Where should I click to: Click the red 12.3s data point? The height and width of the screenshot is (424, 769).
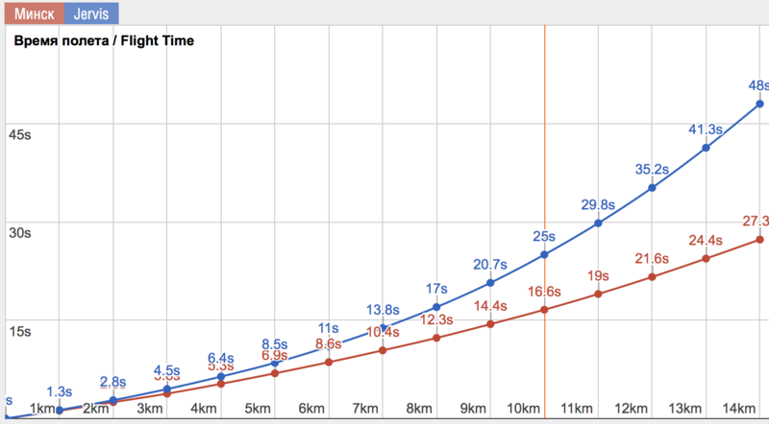click(x=436, y=338)
